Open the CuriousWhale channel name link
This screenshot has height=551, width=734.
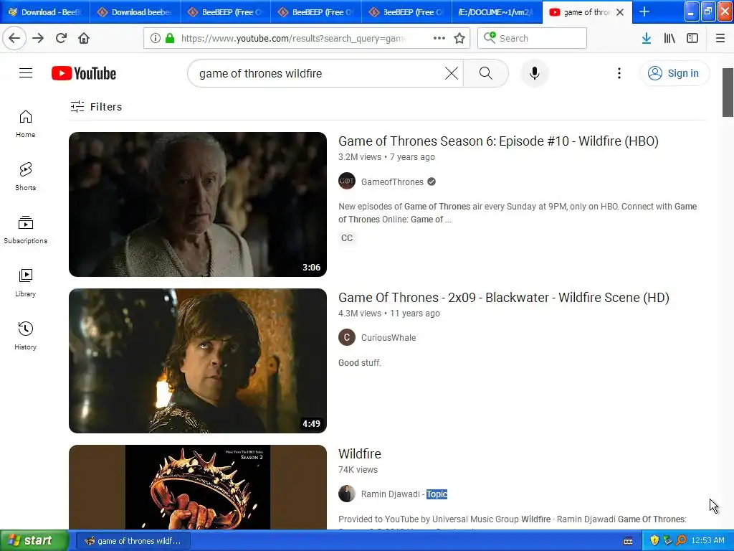click(x=388, y=337)
